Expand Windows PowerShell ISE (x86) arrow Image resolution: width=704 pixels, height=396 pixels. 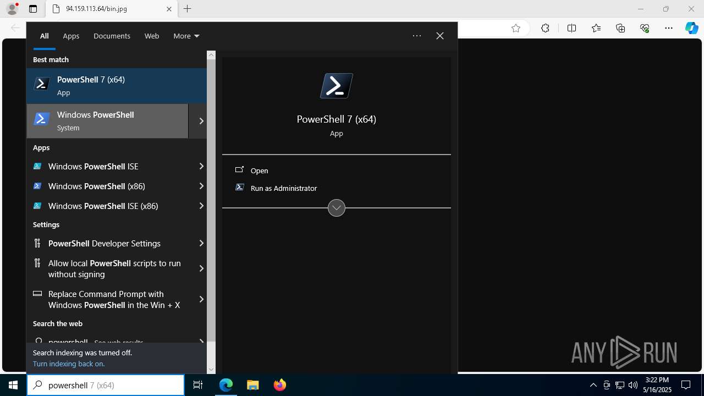[x=201, y=206]
